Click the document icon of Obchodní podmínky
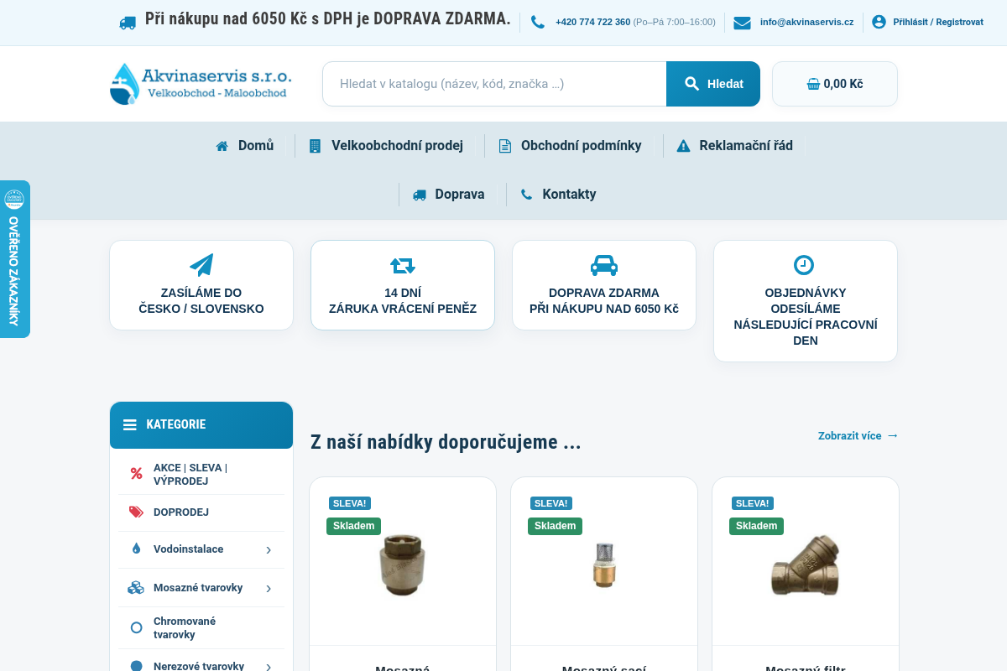The width and height of the screenshot is (1007, 671). pyautogui.click(x=505, y=146)
